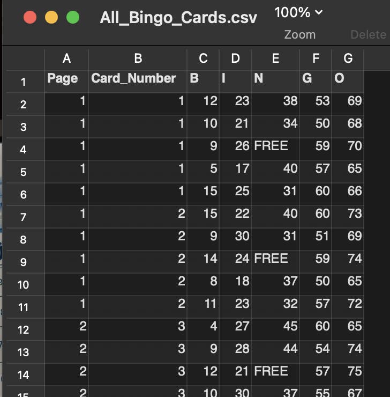Click the Card_Number header cell
This screenshot has width=390, height=397.
click(138, 79)
